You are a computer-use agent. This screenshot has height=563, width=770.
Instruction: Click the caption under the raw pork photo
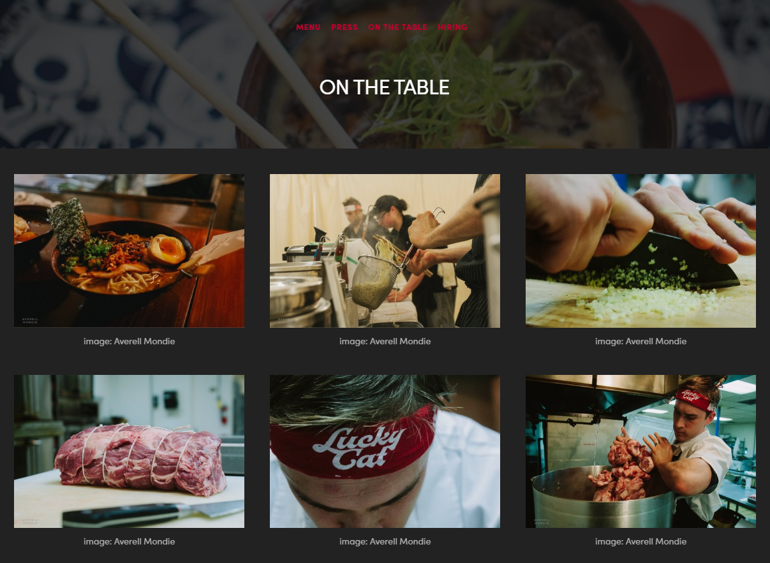click(129, 541)
